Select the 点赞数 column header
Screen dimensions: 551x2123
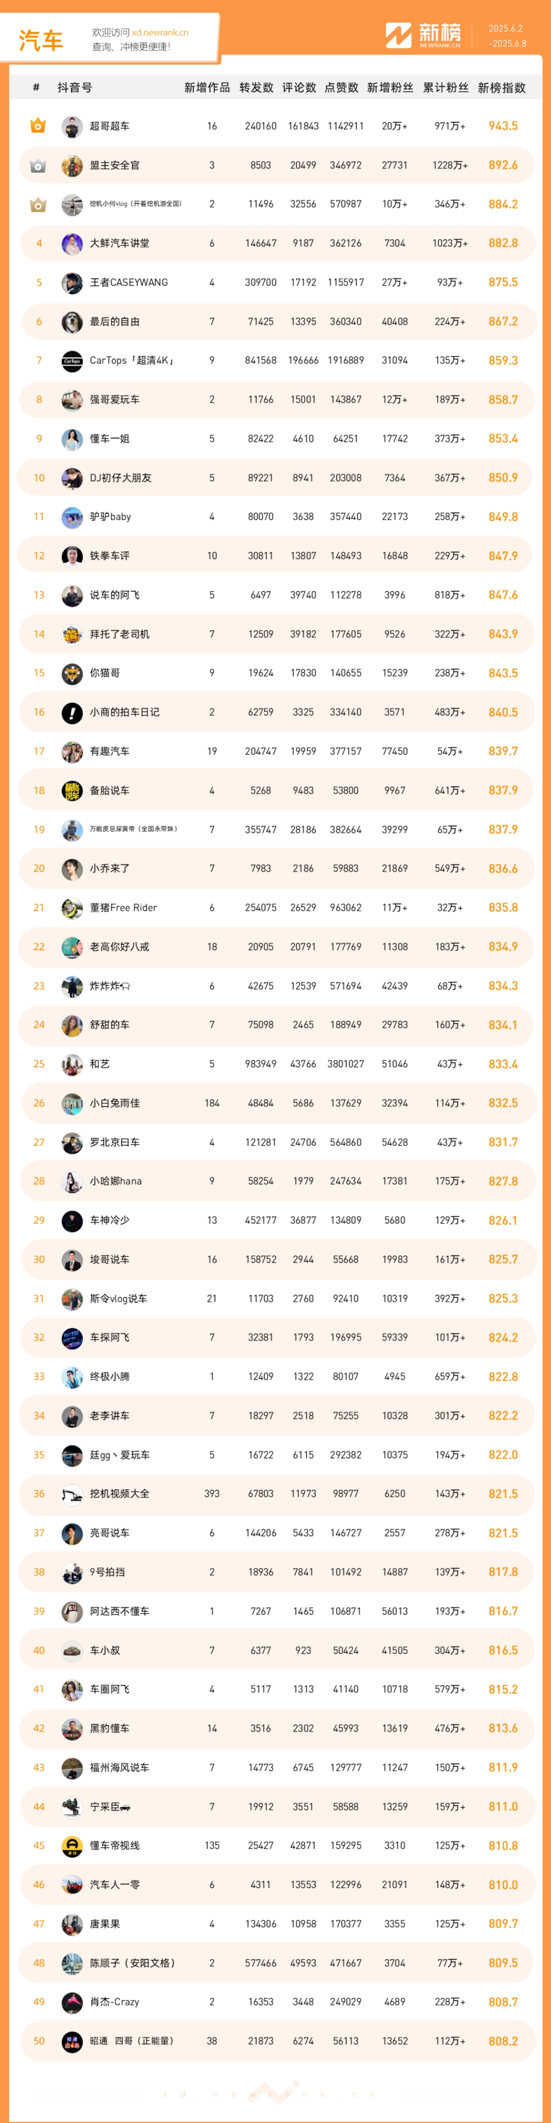(x=342, y=87)
